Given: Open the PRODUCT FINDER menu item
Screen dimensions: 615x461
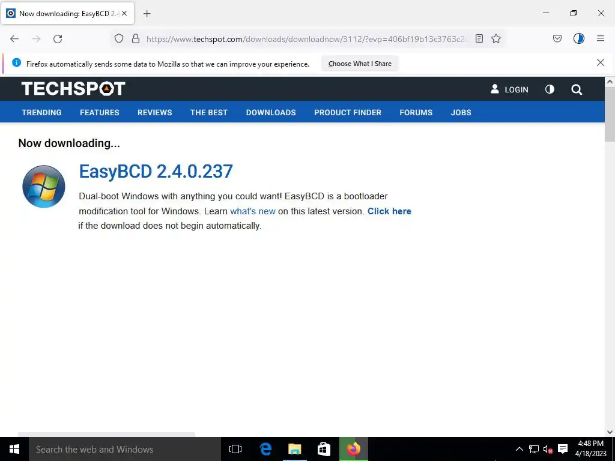Looking at the screenshot, I should [x=348, y=112].
